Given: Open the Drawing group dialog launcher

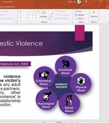Looking at the screenshot, I should [72, 22].
